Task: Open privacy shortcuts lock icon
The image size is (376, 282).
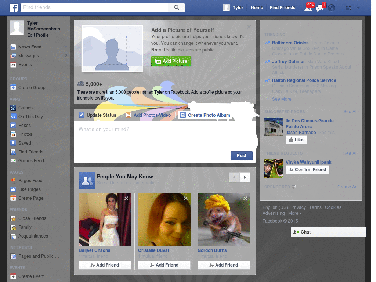Action: [x=348, y=8]
